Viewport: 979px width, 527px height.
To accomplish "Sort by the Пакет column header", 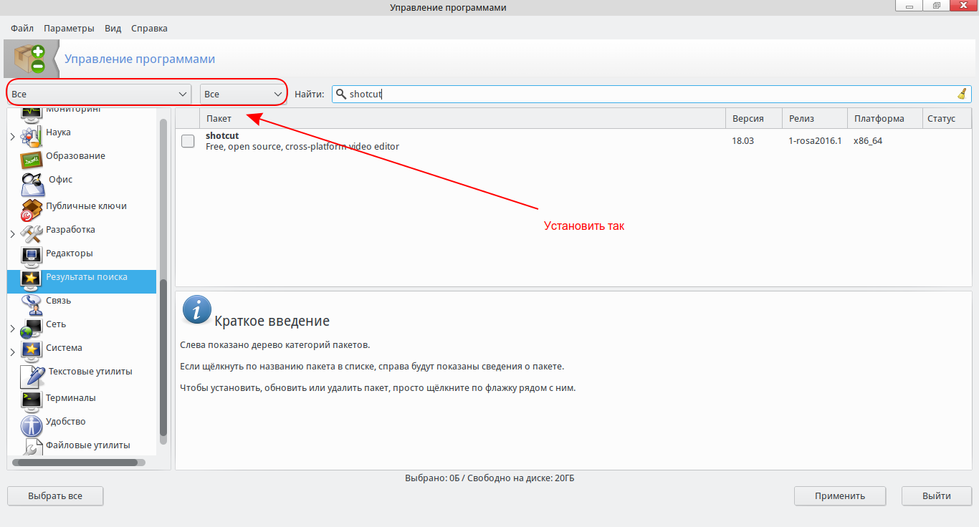I will 463,119.
